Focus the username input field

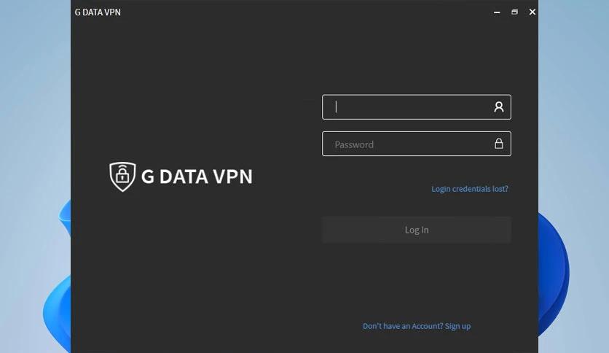pyautogui.click(x=417, y=107)
